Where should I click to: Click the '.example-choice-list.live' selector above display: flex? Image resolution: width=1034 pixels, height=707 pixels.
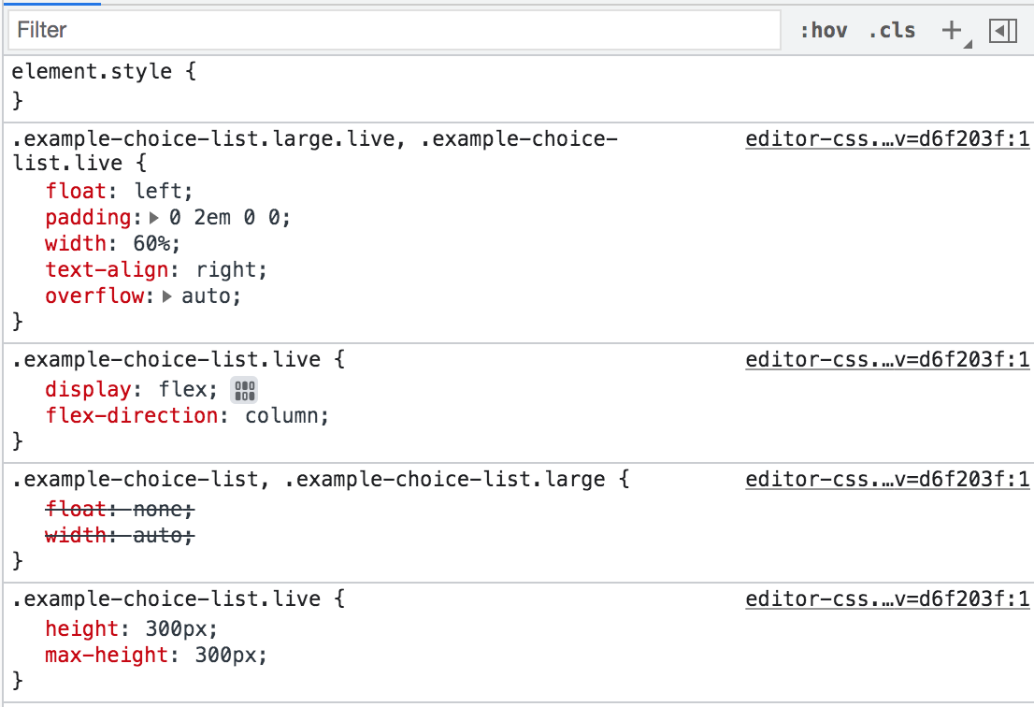(166, 359)
